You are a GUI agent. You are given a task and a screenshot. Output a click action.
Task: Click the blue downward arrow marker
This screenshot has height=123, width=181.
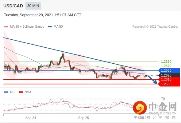[x=152, y=80]
